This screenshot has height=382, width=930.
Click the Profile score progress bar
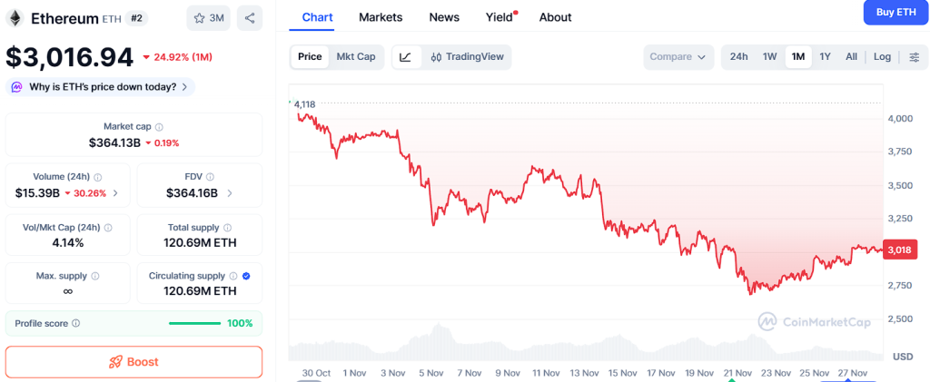[x=194, y=323]
